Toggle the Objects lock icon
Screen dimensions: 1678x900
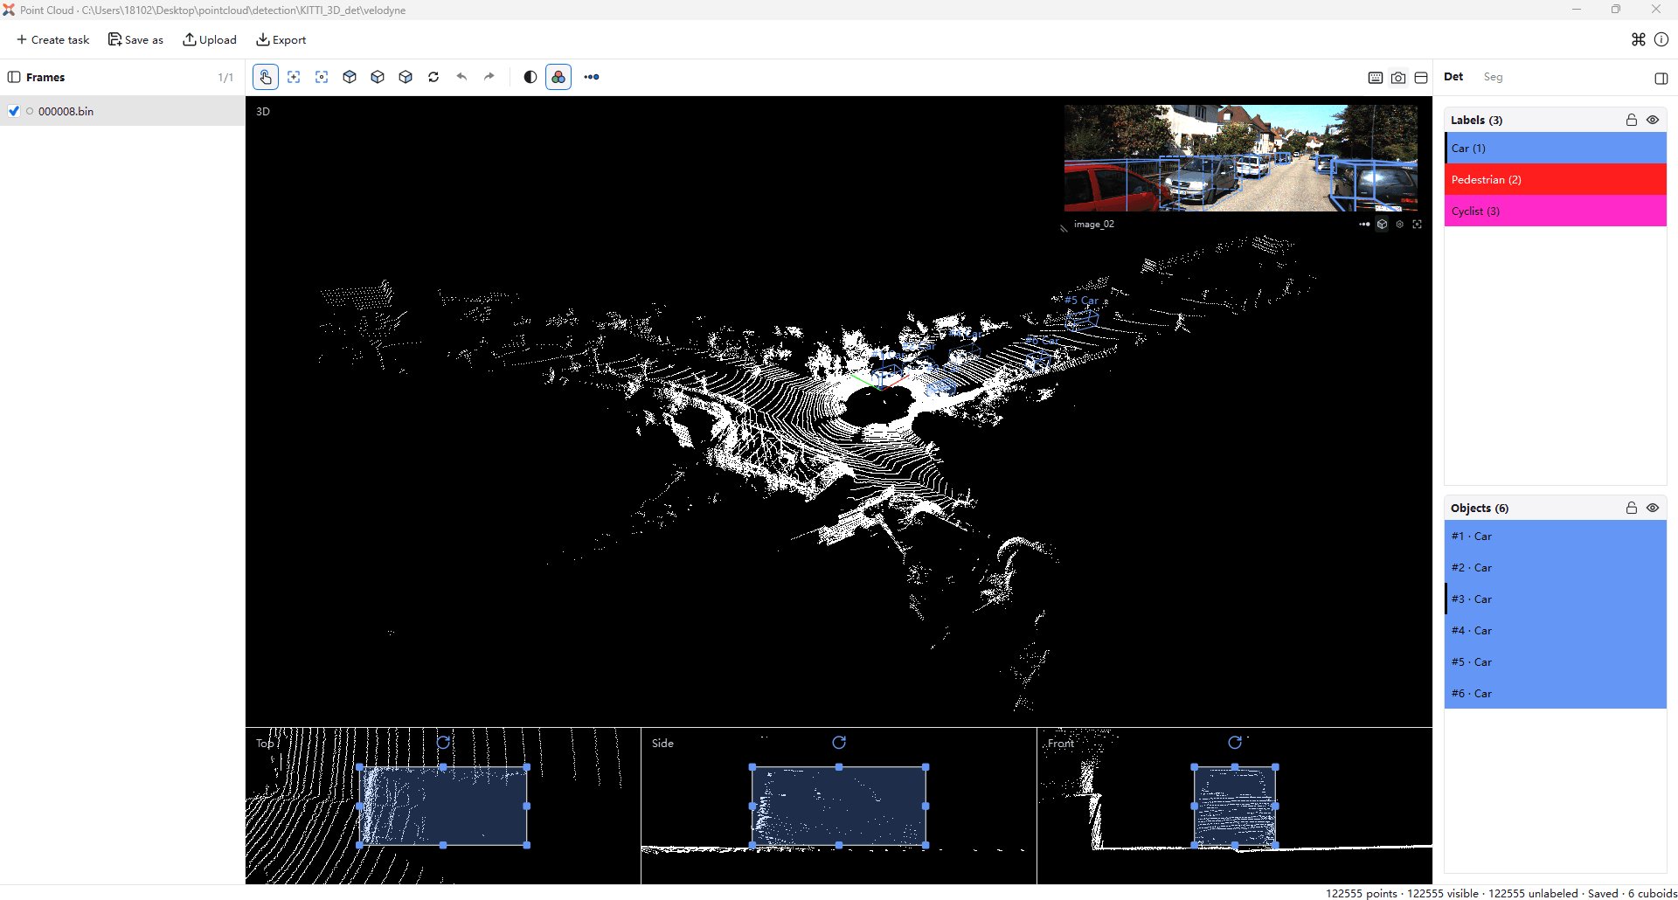(x=1631, y=508)
